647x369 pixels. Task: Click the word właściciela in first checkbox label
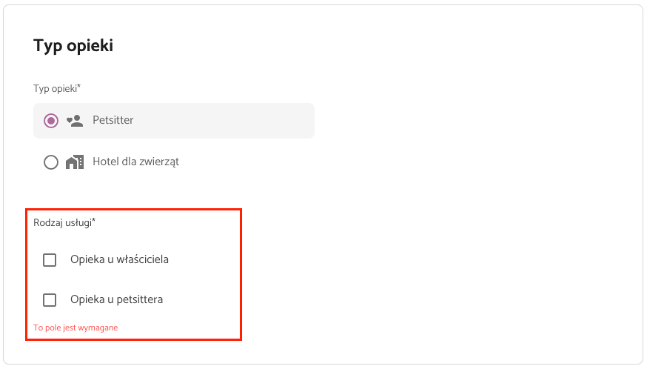point(142,259)
